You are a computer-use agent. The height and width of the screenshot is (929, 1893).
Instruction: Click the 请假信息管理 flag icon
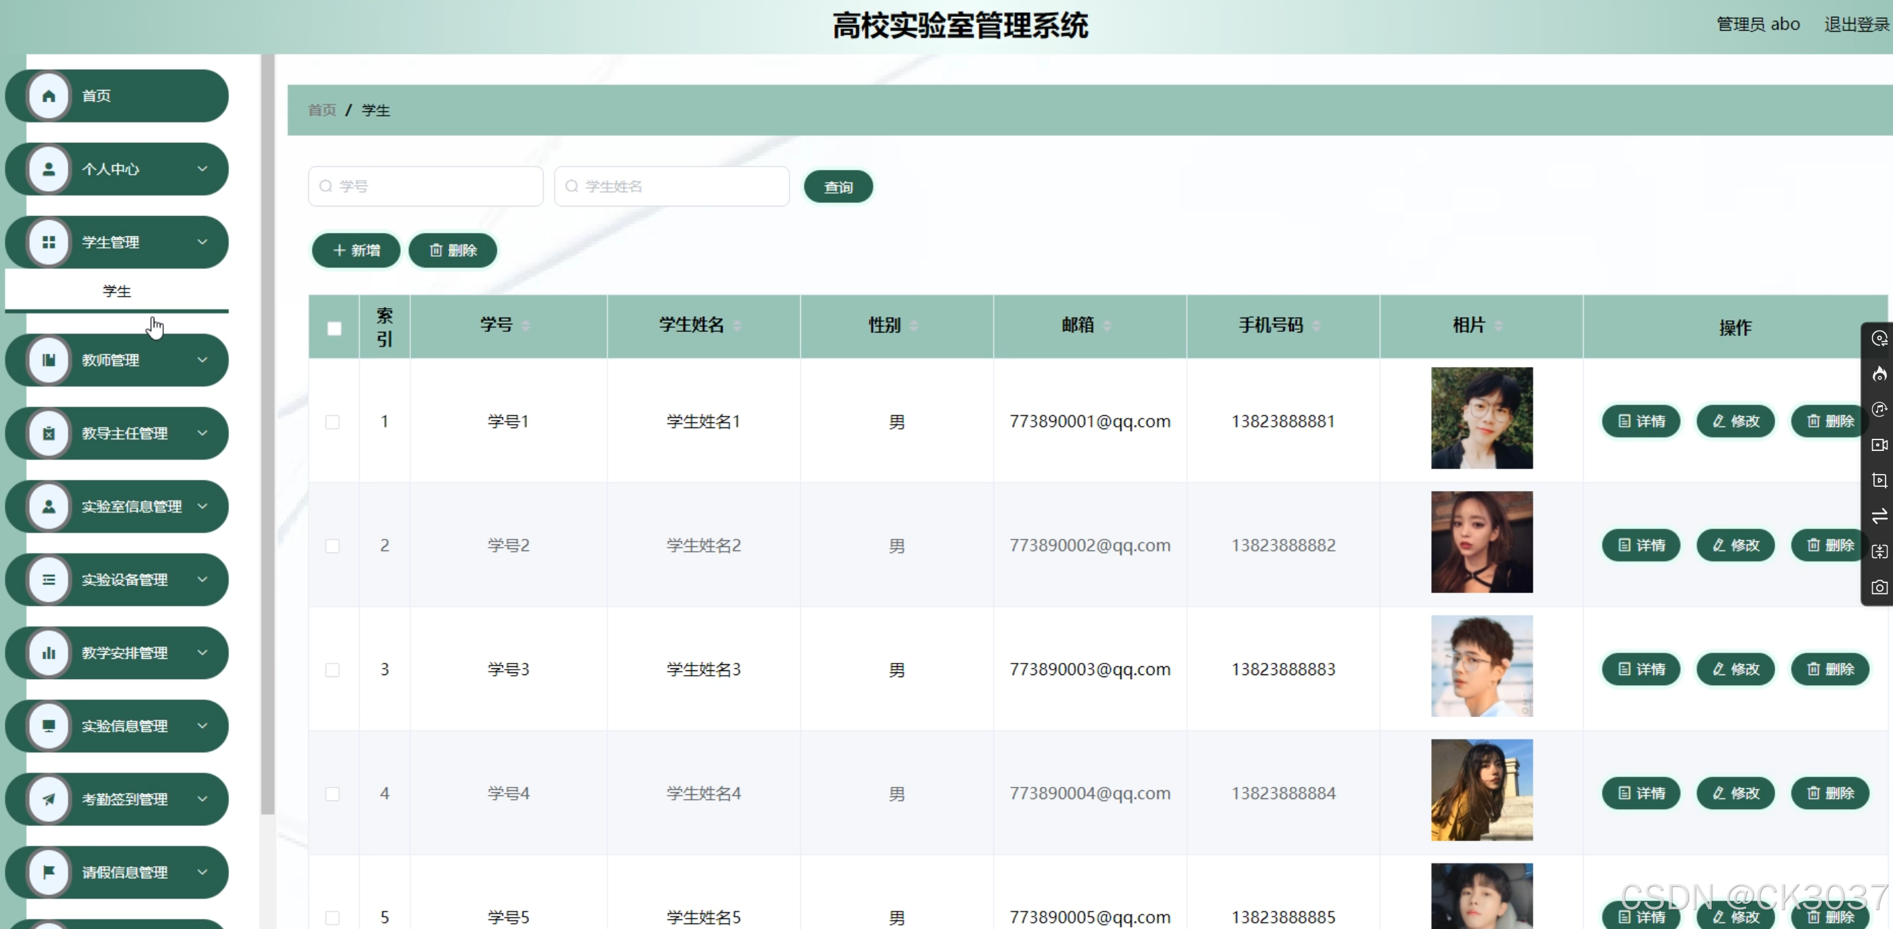tap(49, 872)
